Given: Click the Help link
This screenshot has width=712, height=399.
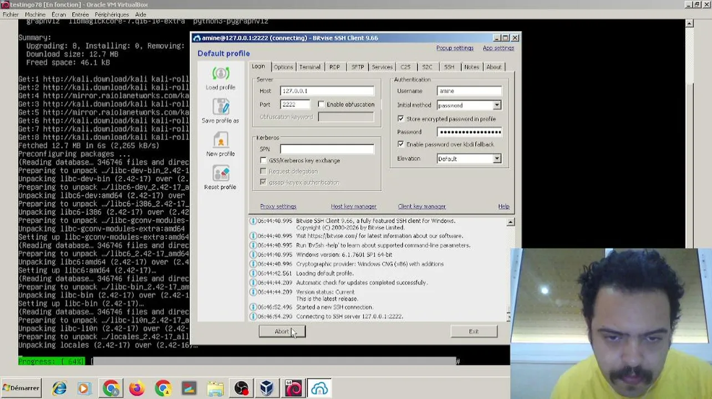Looking at the screenshot, I should [x=504, y=206].
